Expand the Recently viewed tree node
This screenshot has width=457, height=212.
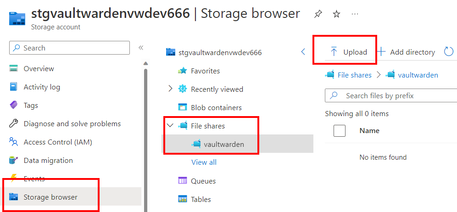[x=171, y=89]
